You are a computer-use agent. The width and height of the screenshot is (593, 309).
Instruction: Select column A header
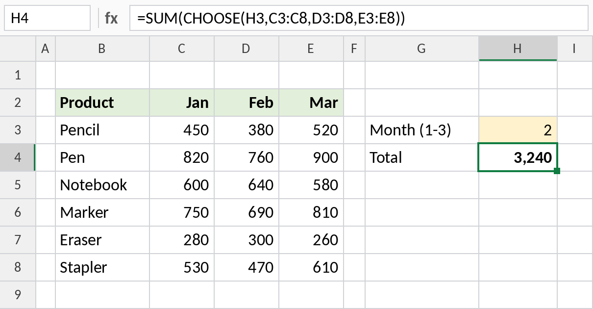pyautogui.click(x=46, y=48)
